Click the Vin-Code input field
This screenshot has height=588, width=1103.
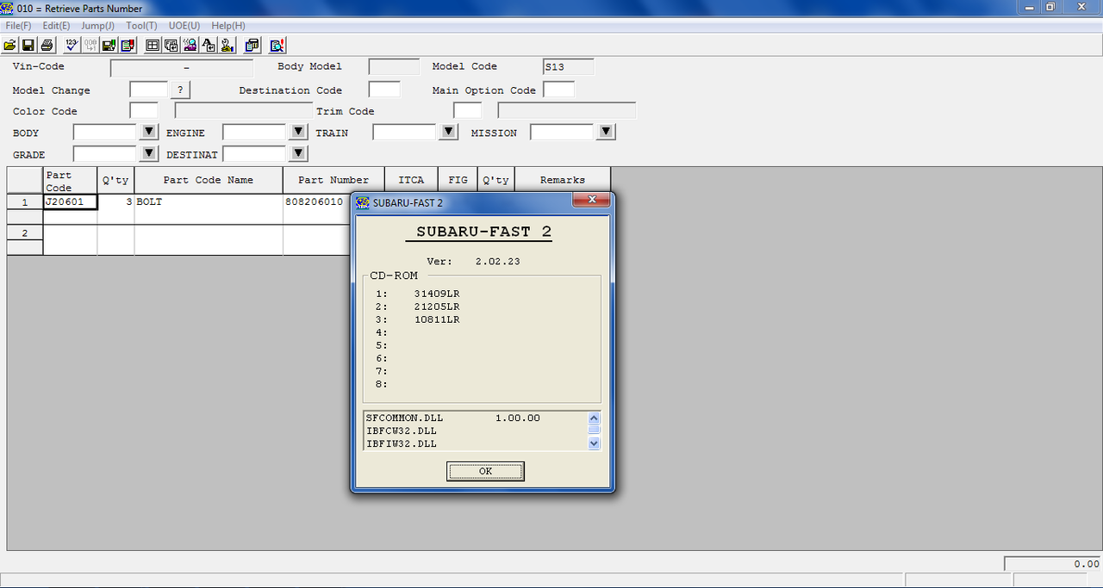tap(182, 67)
